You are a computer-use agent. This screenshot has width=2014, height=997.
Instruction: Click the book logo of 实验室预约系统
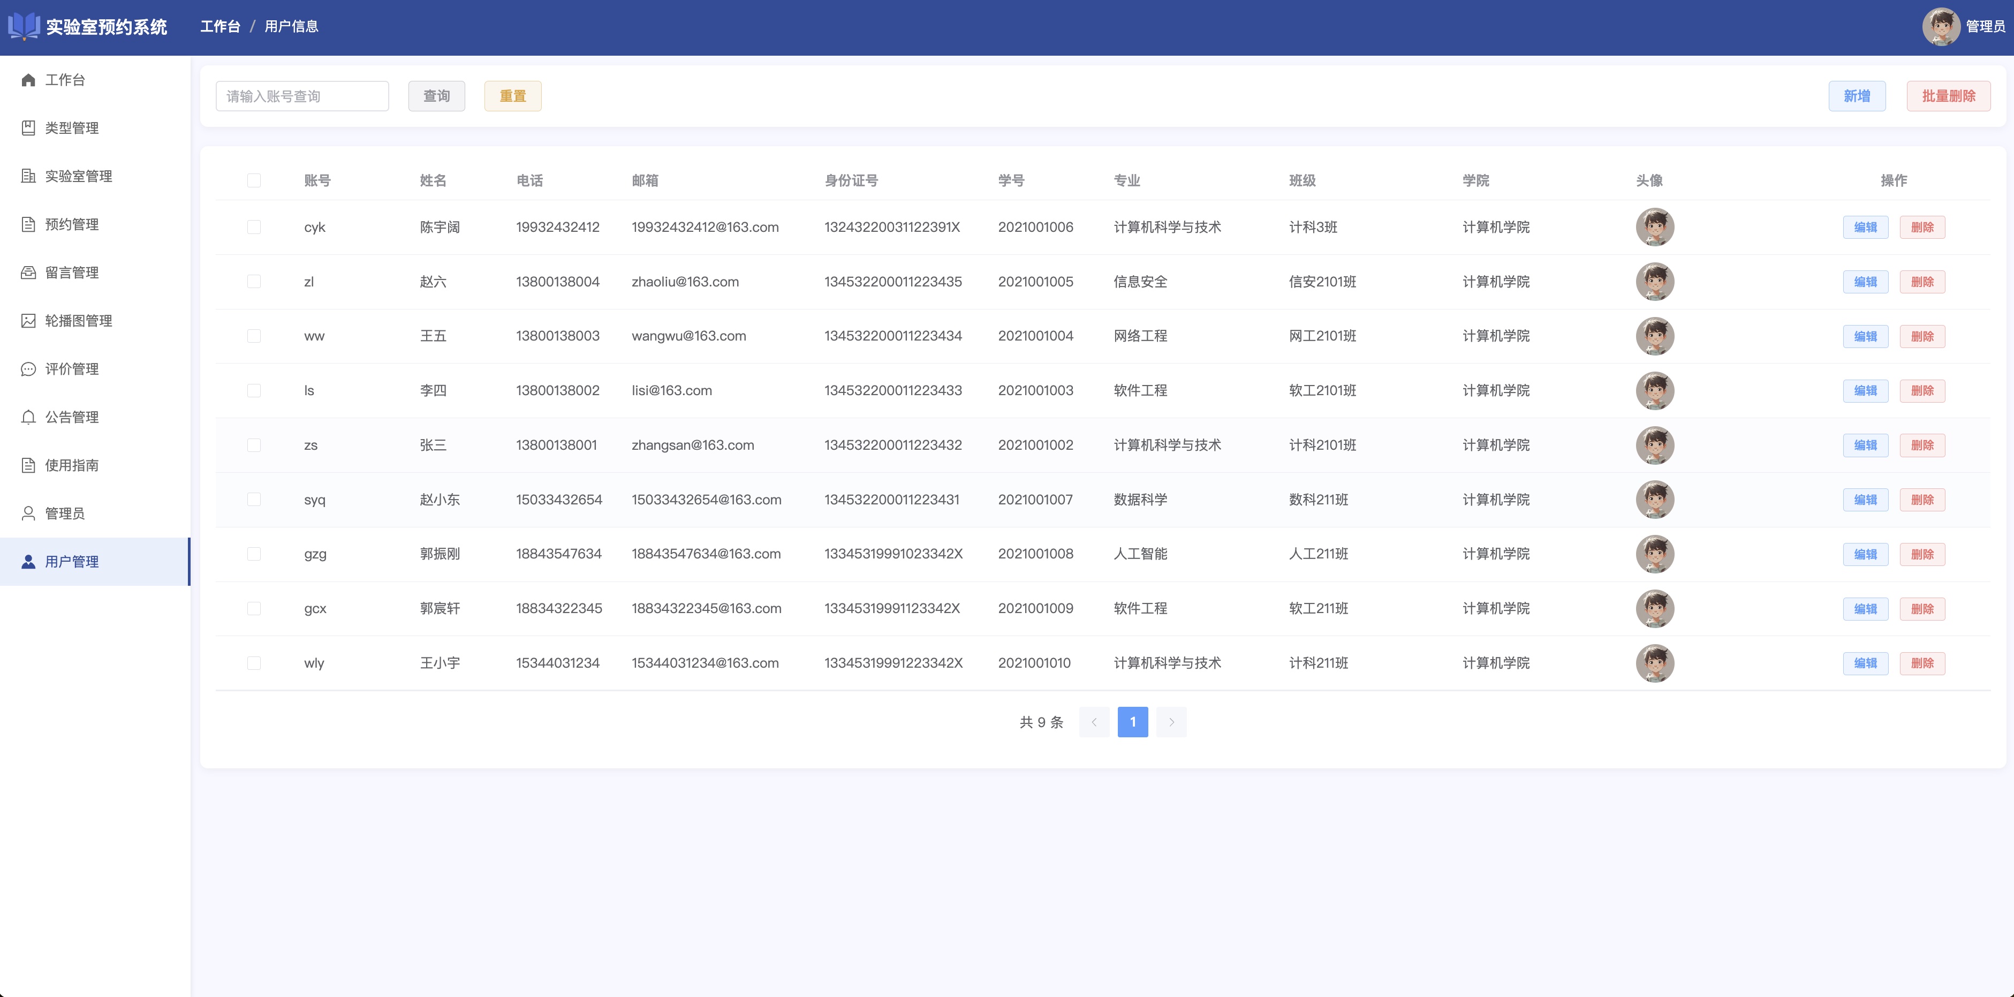(24, 27)
